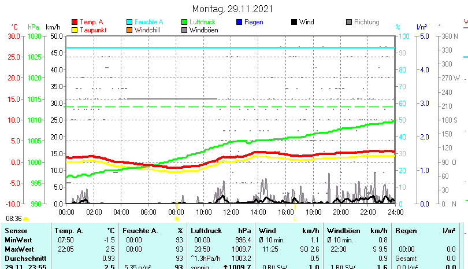Click the yellow Taupunkt legend square
This screenshot has width=468, height=269.
coord(75,30)
